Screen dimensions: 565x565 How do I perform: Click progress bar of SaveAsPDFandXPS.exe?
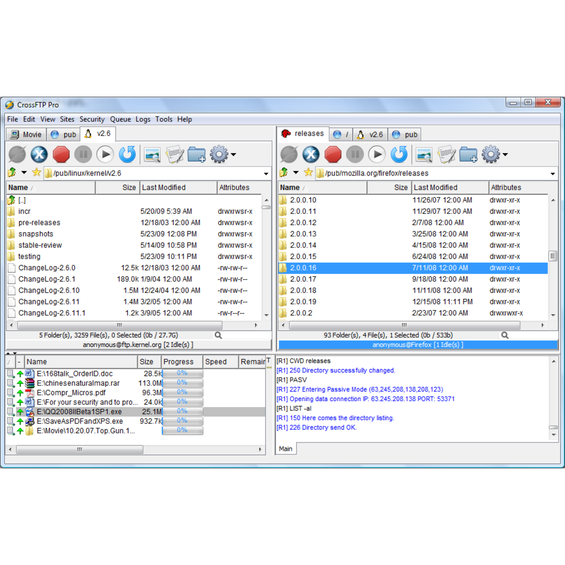tap(182, 421)
